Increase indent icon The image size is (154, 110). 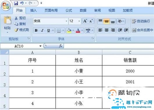[x=126, y=30]
